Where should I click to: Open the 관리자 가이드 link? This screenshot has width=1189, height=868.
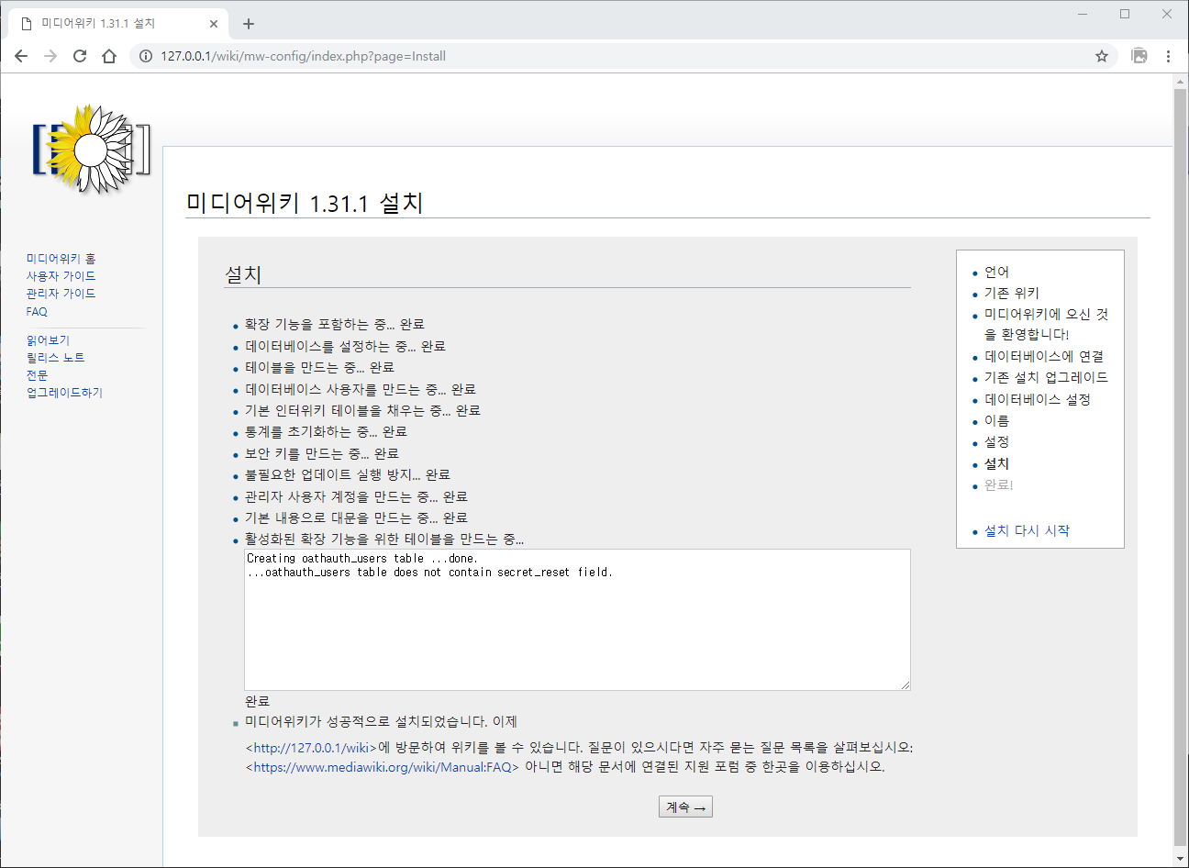point(61,294)
